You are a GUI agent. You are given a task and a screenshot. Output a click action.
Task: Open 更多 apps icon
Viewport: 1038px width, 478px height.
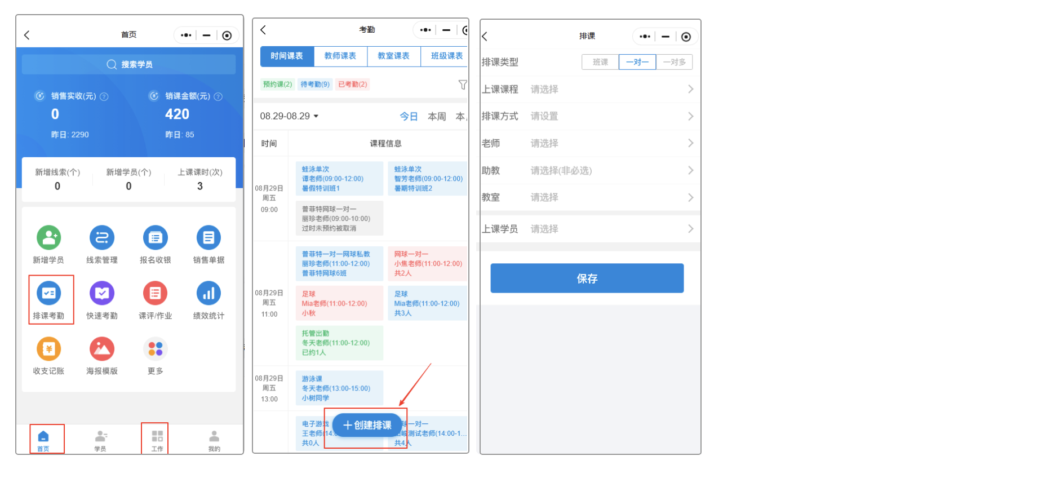click(155, 349)
